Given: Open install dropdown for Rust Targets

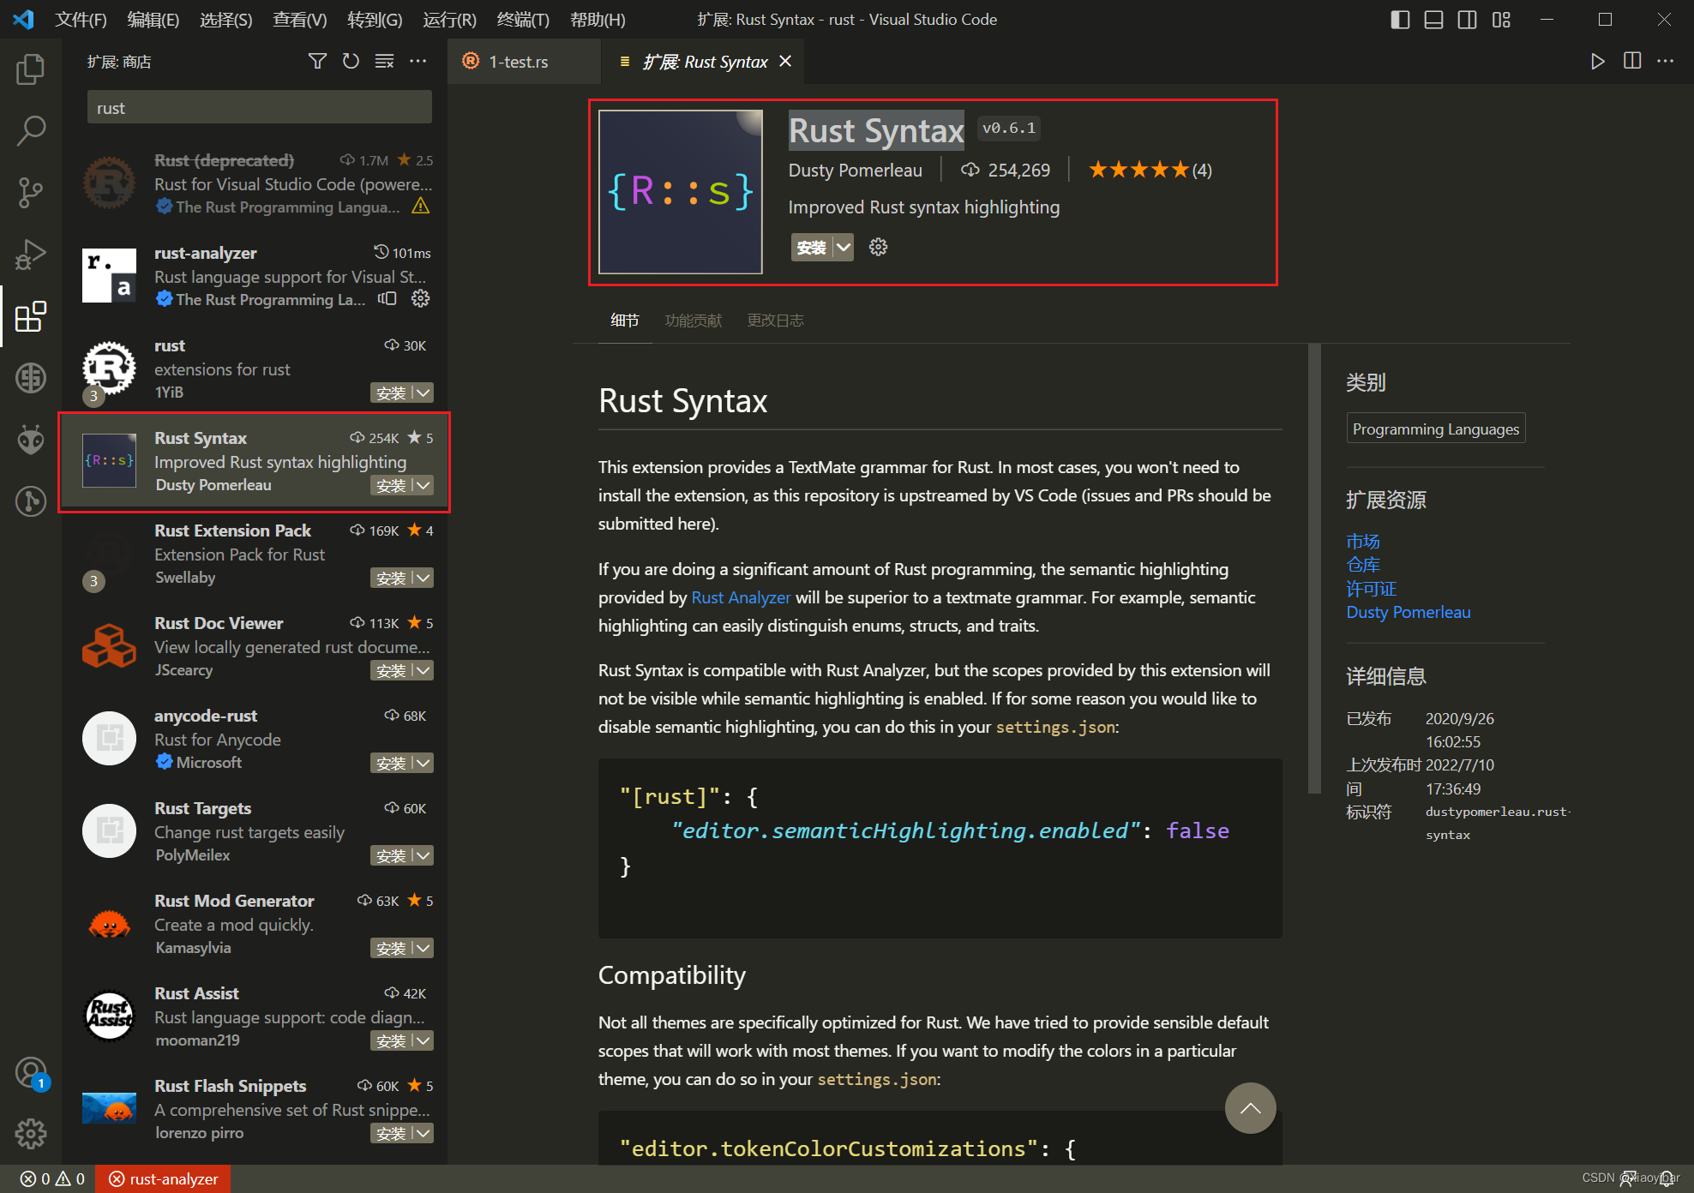Looking at the screenshot, I should tap(423, 855).
